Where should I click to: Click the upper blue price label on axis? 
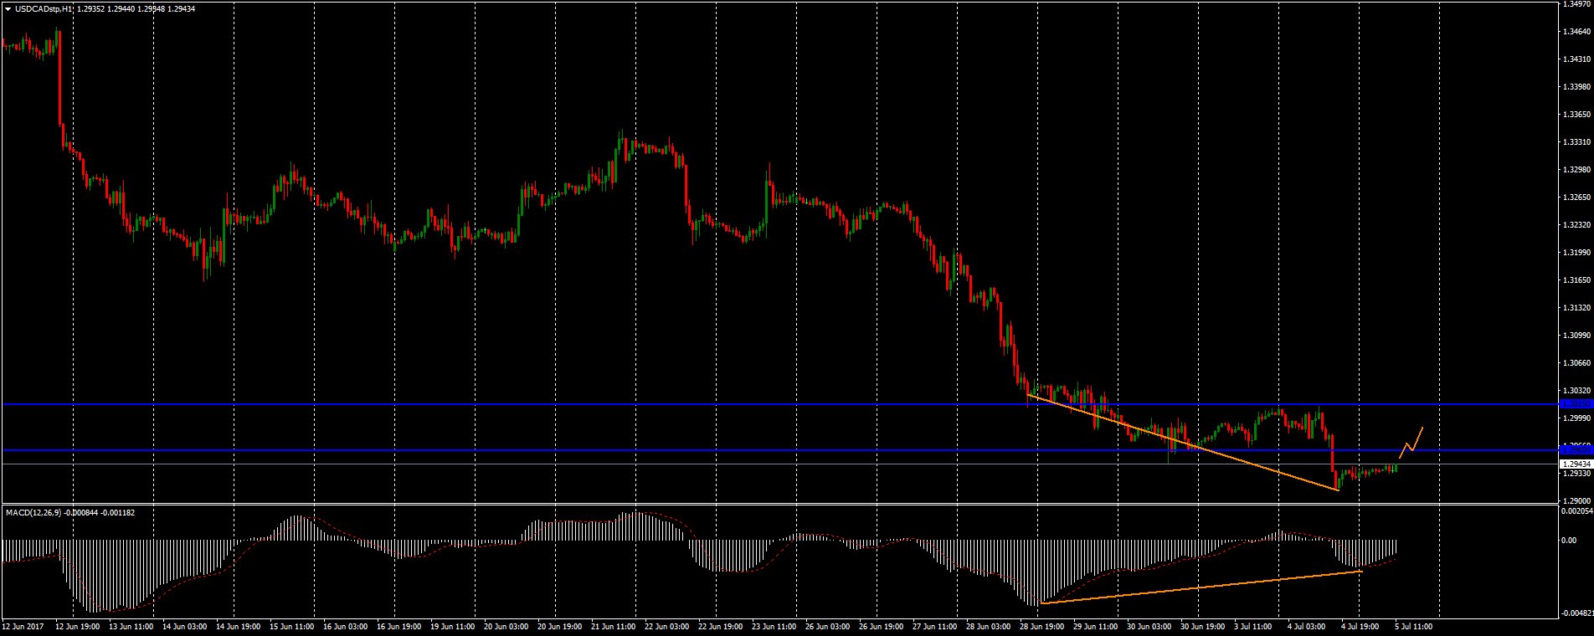[x=1576, y=404]
